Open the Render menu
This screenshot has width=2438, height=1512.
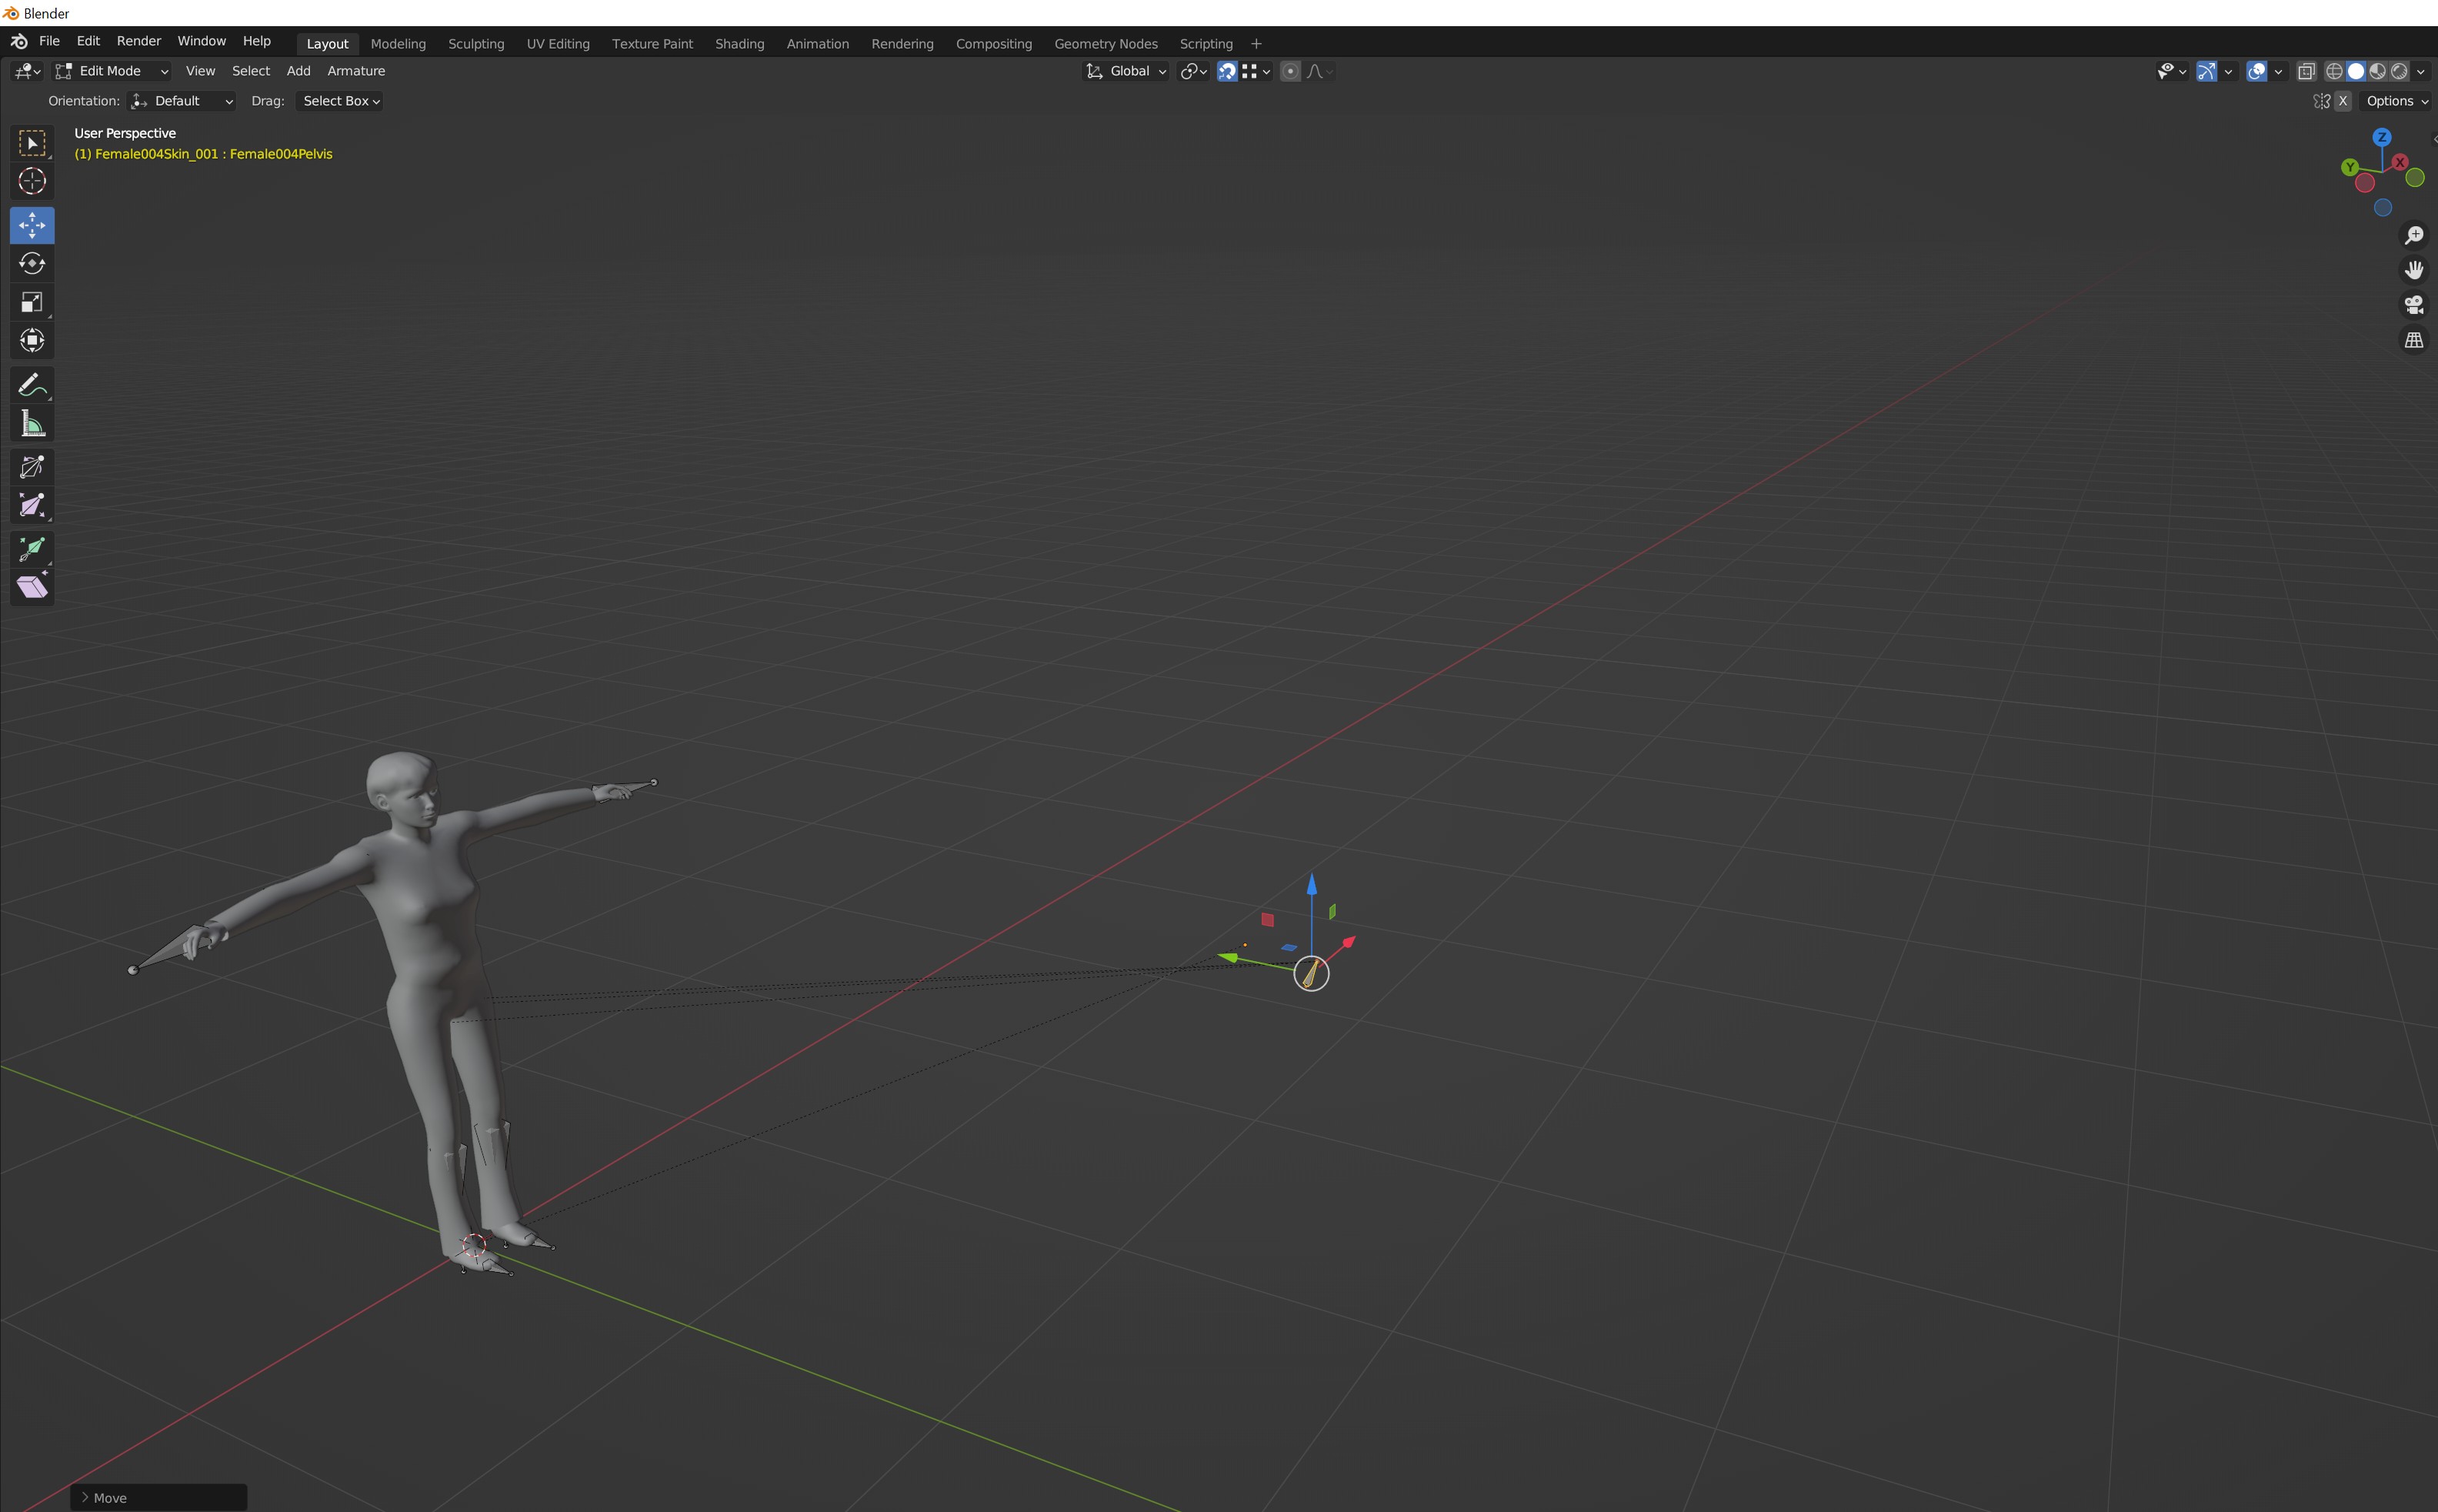[139, 41]
